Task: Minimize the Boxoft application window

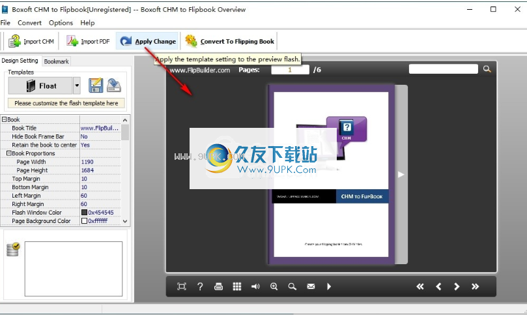Action: 470,9
